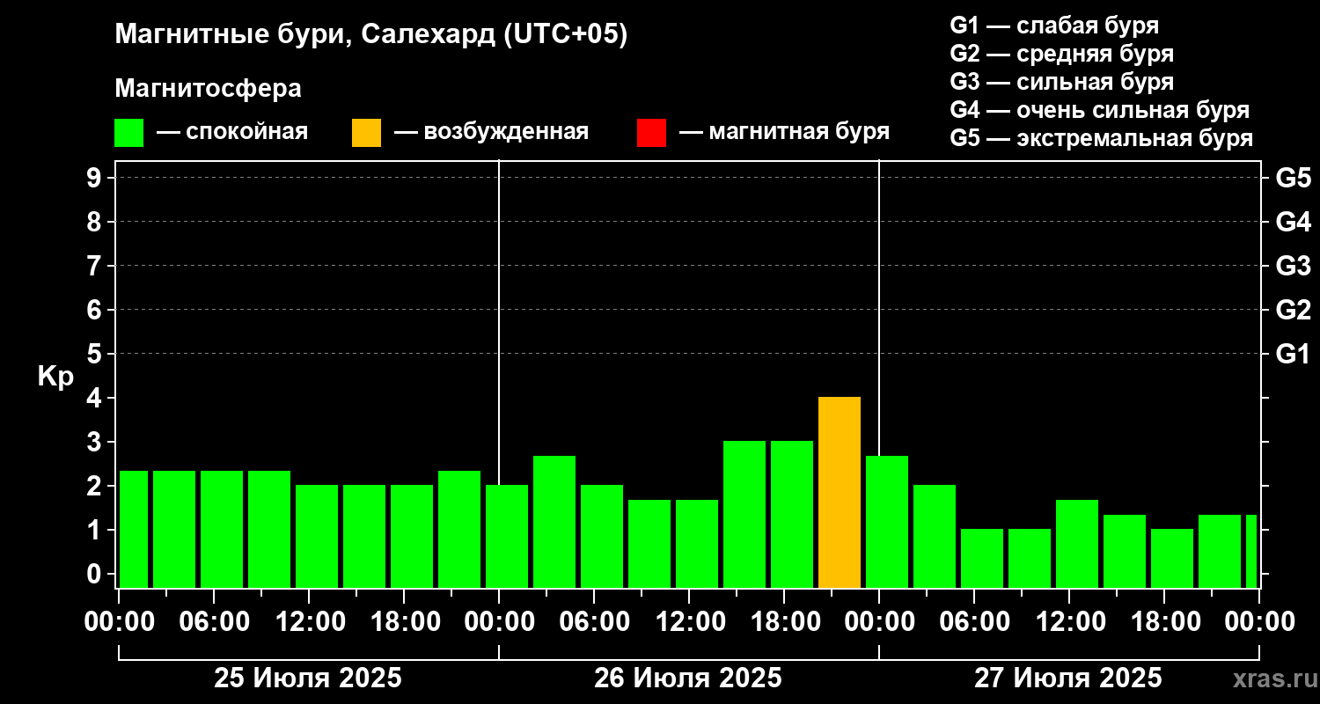Click the '27 Июля 2025' date label
This screenshot has width=1320, height=704.
click(1067, 678)
